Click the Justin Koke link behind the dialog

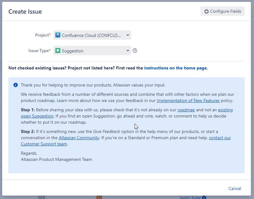[x=190, y=197]
